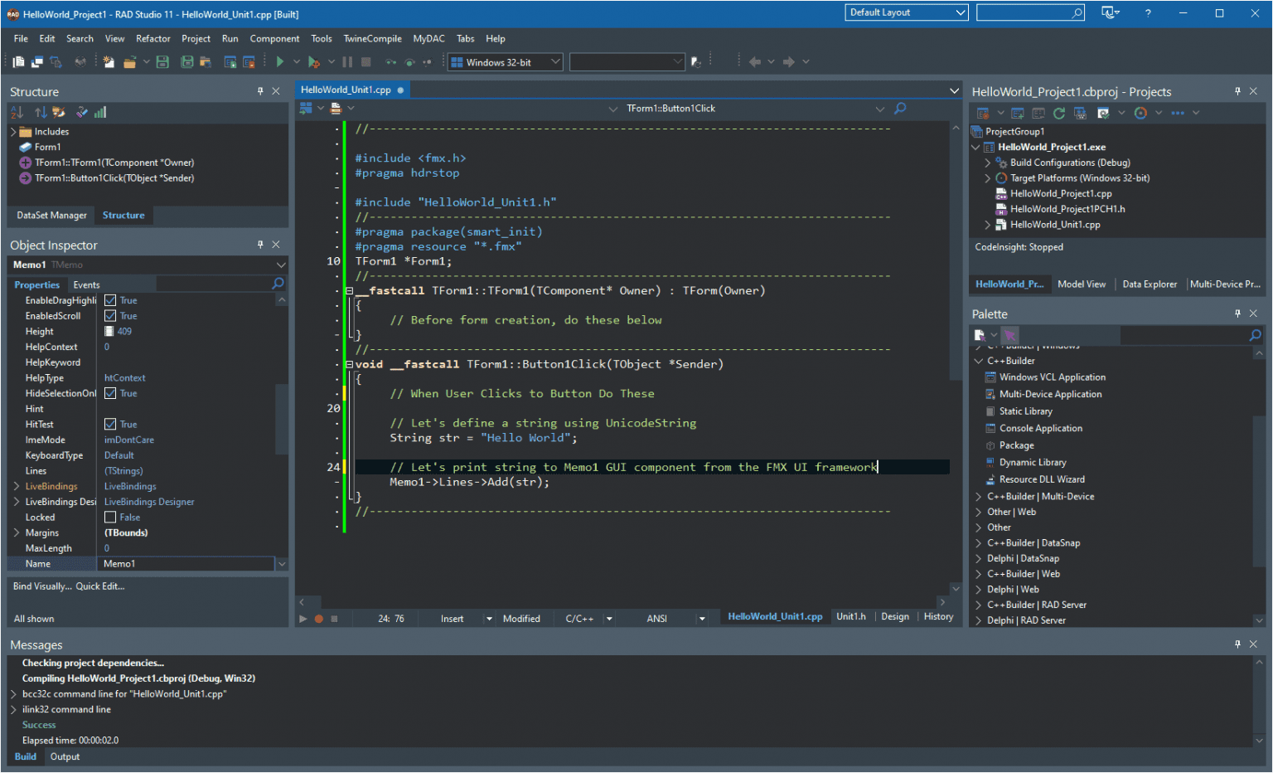Click the three-dots more icon in Projects toolbar
Viewport: 1273px width, 773px height.
(x=1178, y=113)
